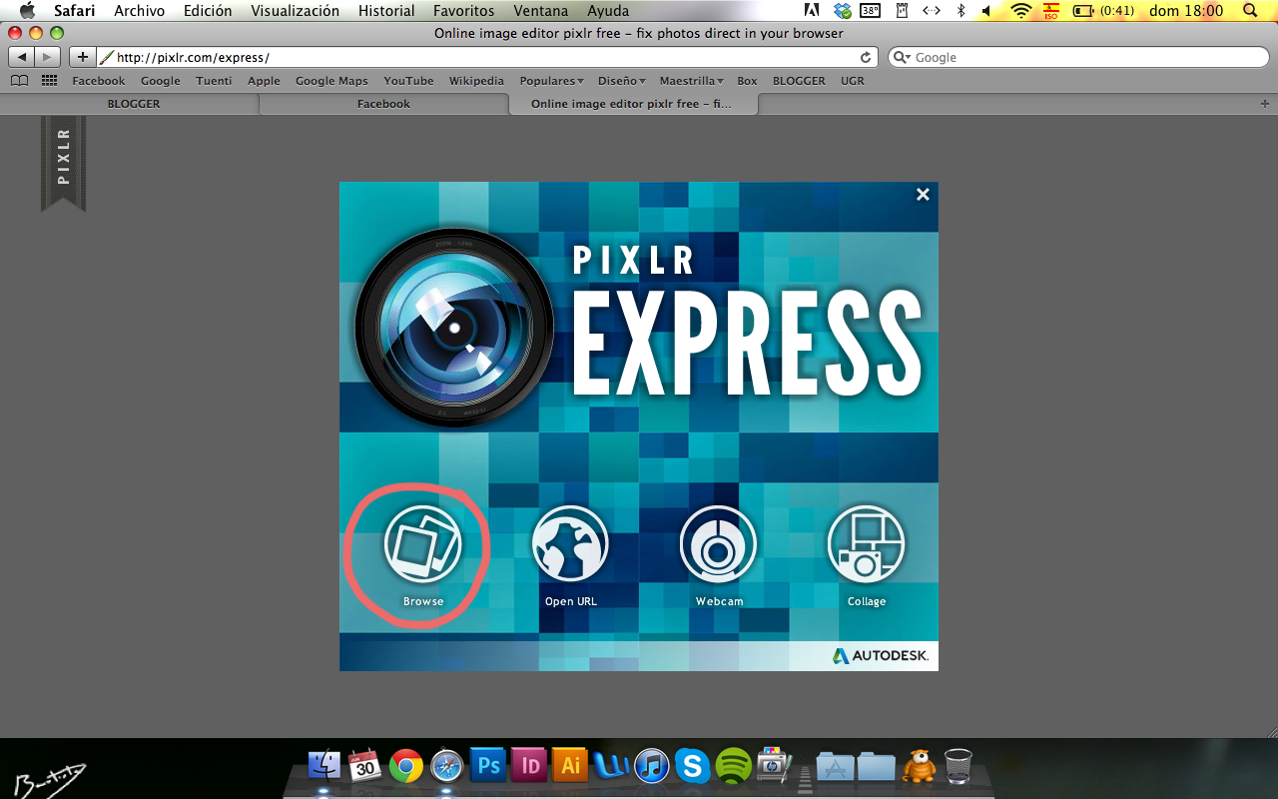Select the Online image editor pixlr tab
This screenshot has height=799, width=1278.
(x=633, y=104)
